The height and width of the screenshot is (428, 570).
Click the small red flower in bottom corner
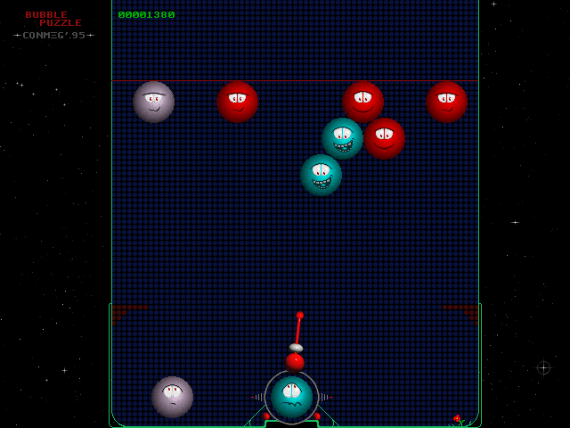coord(457,418)
